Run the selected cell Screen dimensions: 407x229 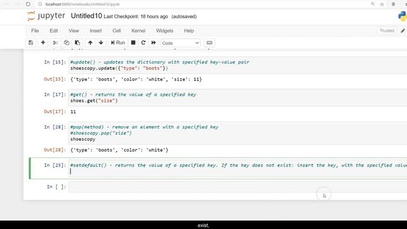[x=118, y=43]
